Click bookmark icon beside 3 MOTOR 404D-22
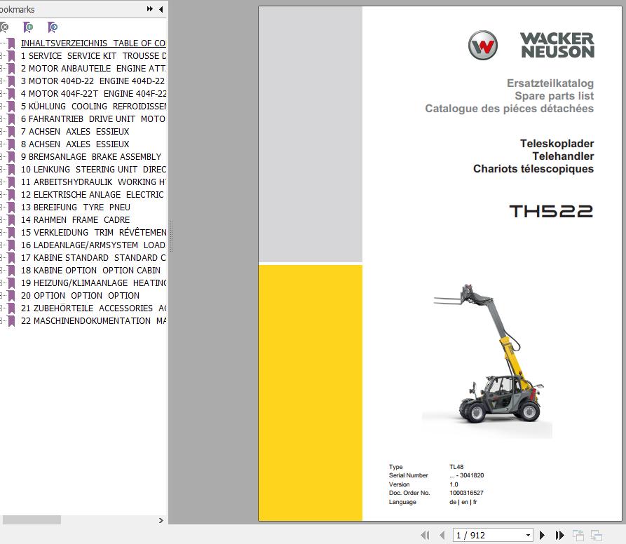This screenshot has width=626, height=544. 12,81
